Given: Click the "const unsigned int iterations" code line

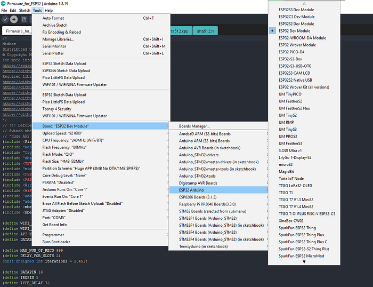Looking at the screenshot, I should [x=45, y=261].
